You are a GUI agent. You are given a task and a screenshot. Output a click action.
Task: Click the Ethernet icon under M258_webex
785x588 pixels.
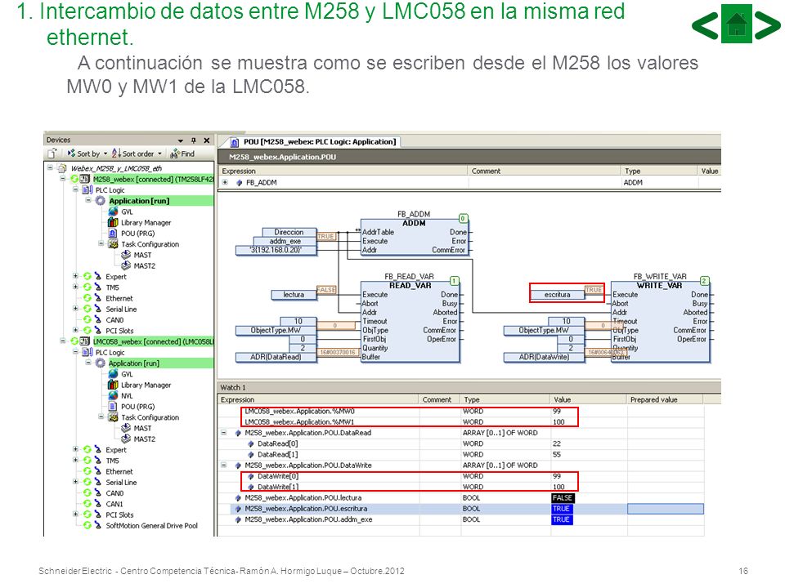click(97, 298)
